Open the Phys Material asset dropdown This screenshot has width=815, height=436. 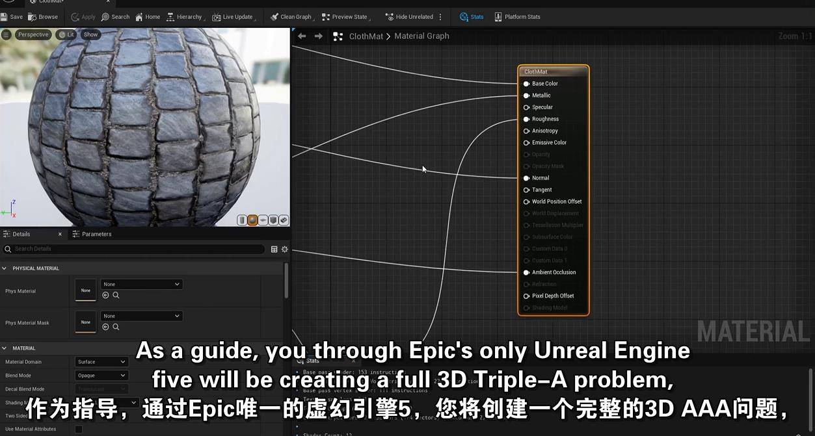click(141, 284)
